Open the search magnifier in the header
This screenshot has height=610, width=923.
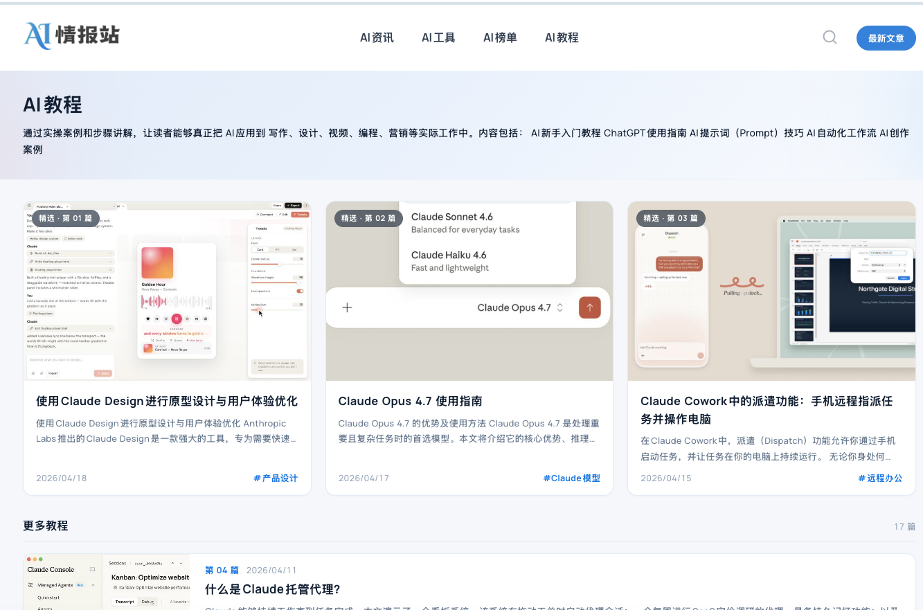tap(830, 37)
